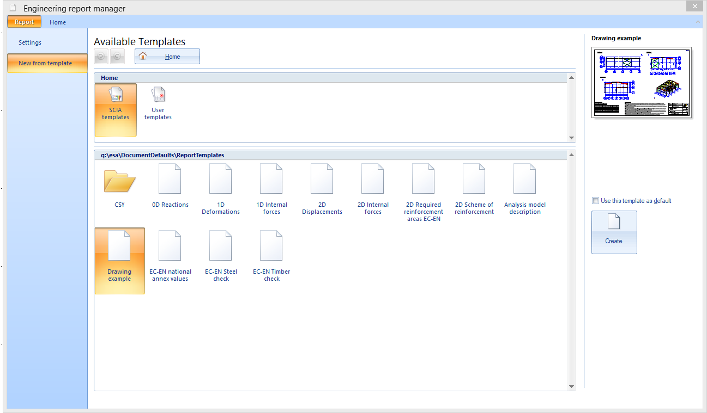
Task: Select the Analysis model description template
Action: point(525,188)
